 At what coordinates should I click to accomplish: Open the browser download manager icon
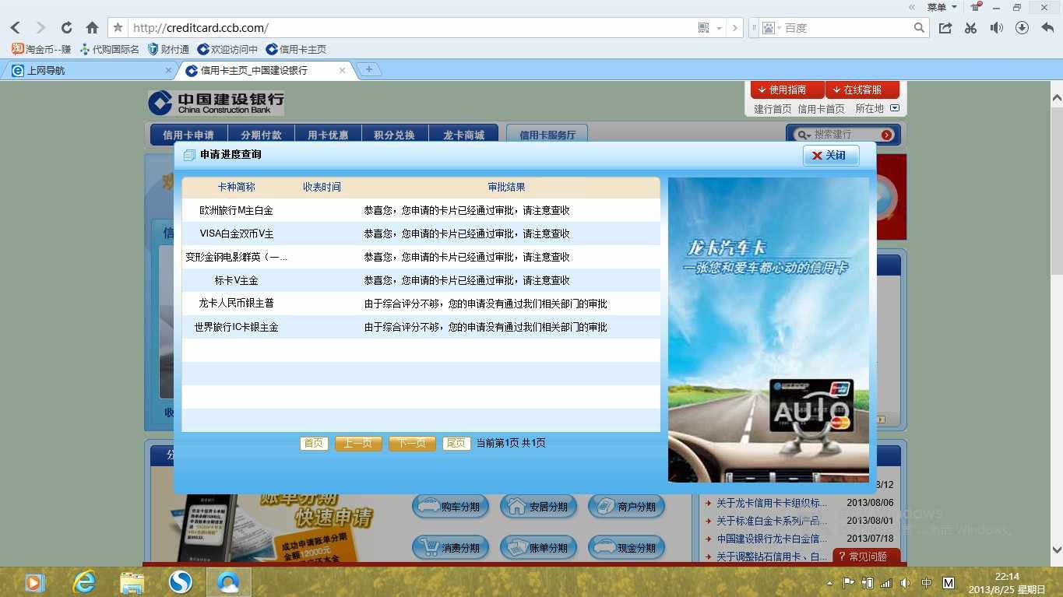click(1022, 27)
